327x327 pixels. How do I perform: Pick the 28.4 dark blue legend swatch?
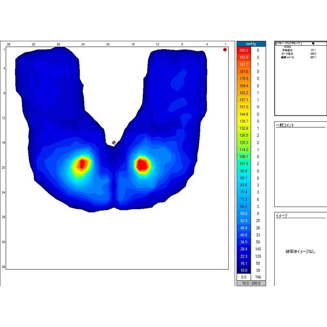(244, 249)
